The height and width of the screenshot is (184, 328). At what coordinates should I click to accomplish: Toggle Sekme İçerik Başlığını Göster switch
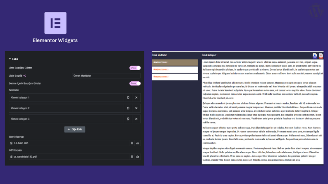(135, 83)
